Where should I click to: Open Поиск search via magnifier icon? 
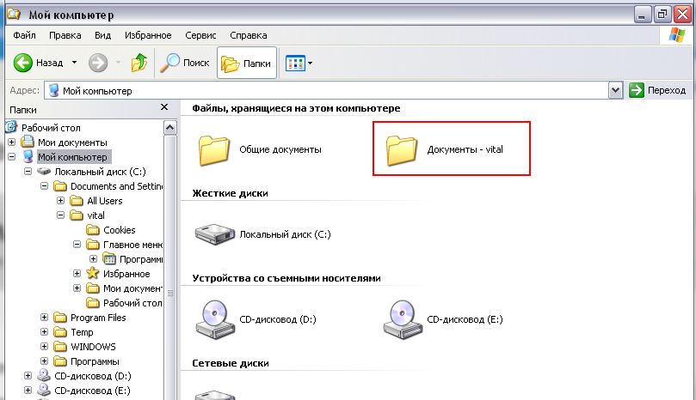[x=169, y=63]
